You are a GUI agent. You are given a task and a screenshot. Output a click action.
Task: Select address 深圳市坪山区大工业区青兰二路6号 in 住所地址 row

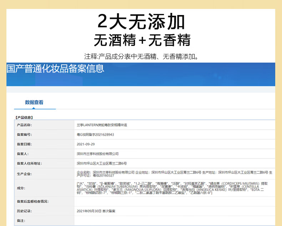(102, 163)
